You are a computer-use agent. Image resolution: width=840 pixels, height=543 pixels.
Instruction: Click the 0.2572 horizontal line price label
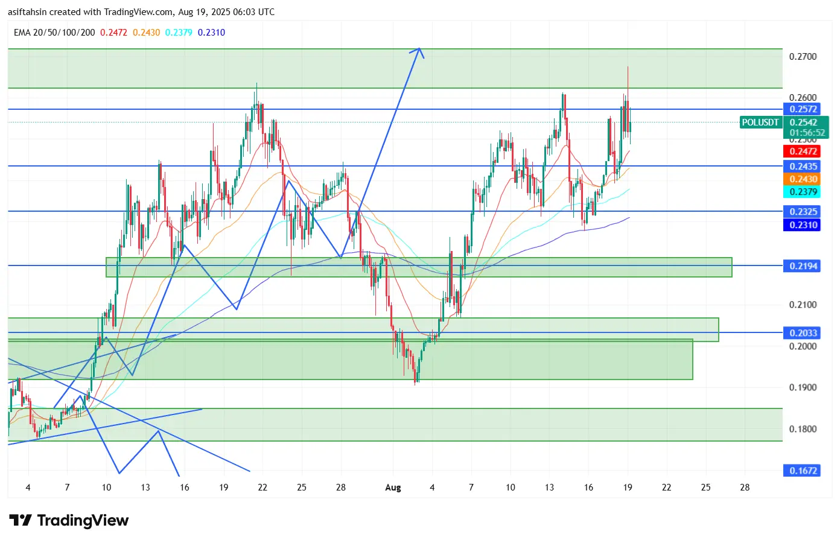pyautogui.click(x=802, y=109)
